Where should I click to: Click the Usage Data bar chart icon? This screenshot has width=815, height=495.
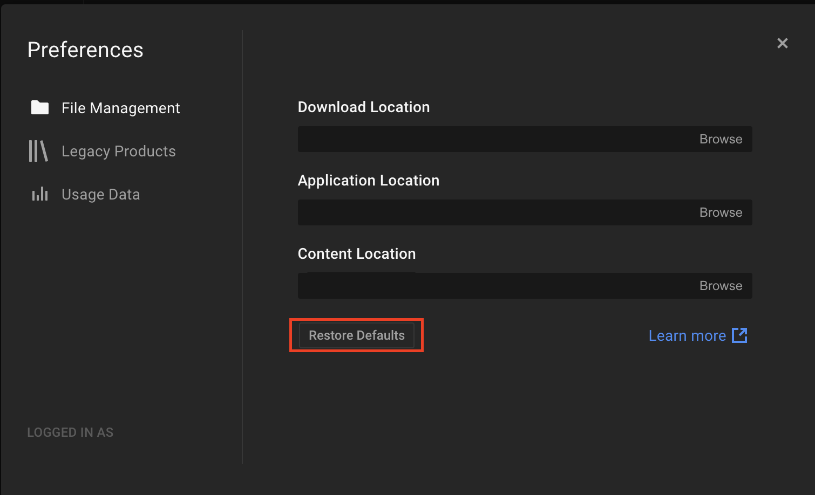pos(40,194)
